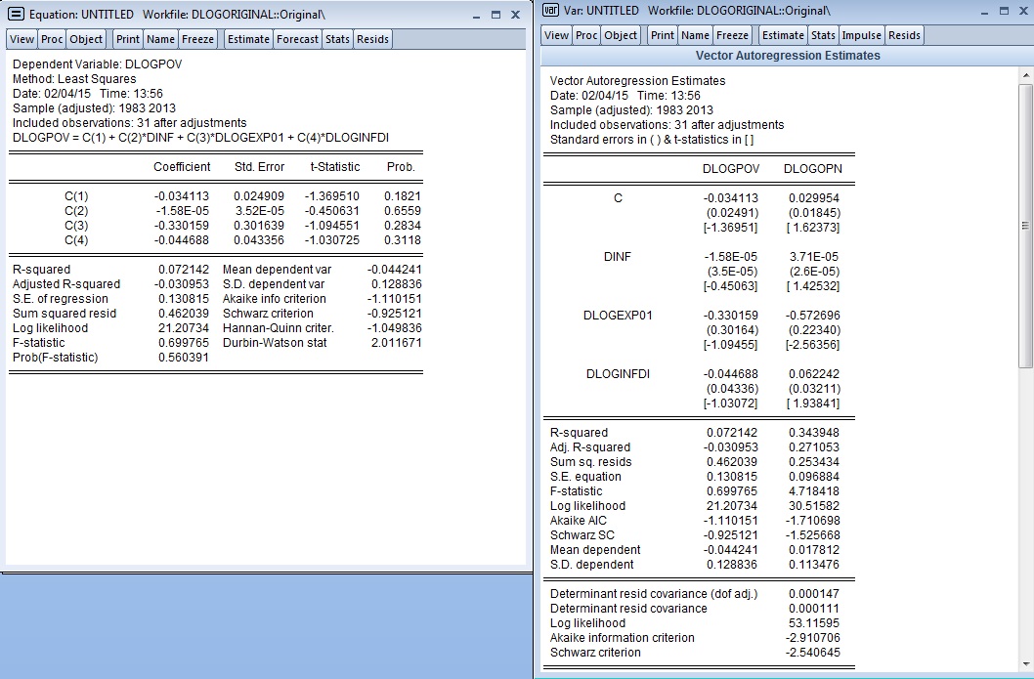Click scroll up arrow in Var window
This screenshot has height=679, width=1034.
coord(1025,74)
